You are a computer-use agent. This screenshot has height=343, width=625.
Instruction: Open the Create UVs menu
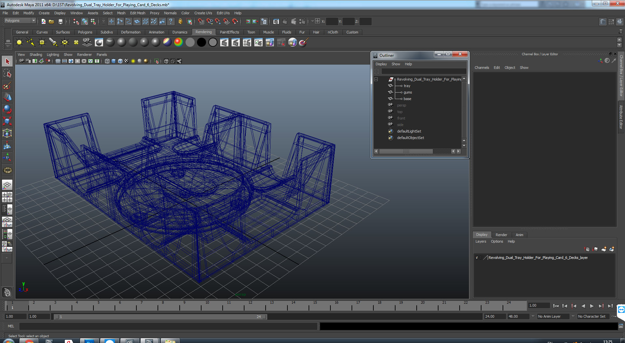(x=203, y=13)
